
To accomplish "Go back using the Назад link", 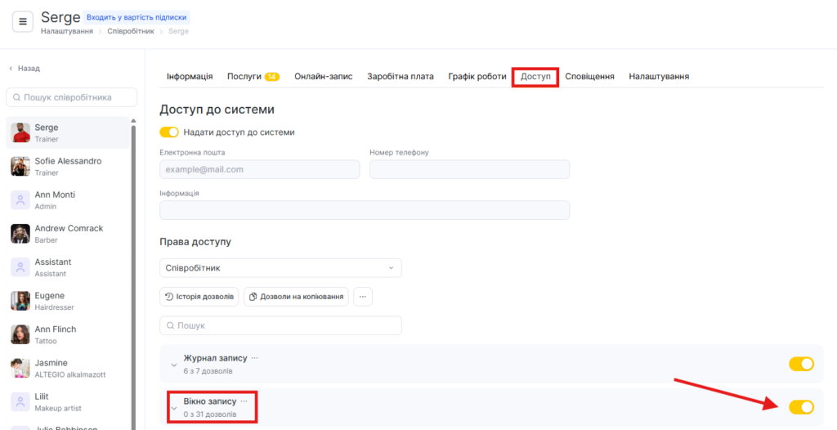I will (x=25, y=69).
